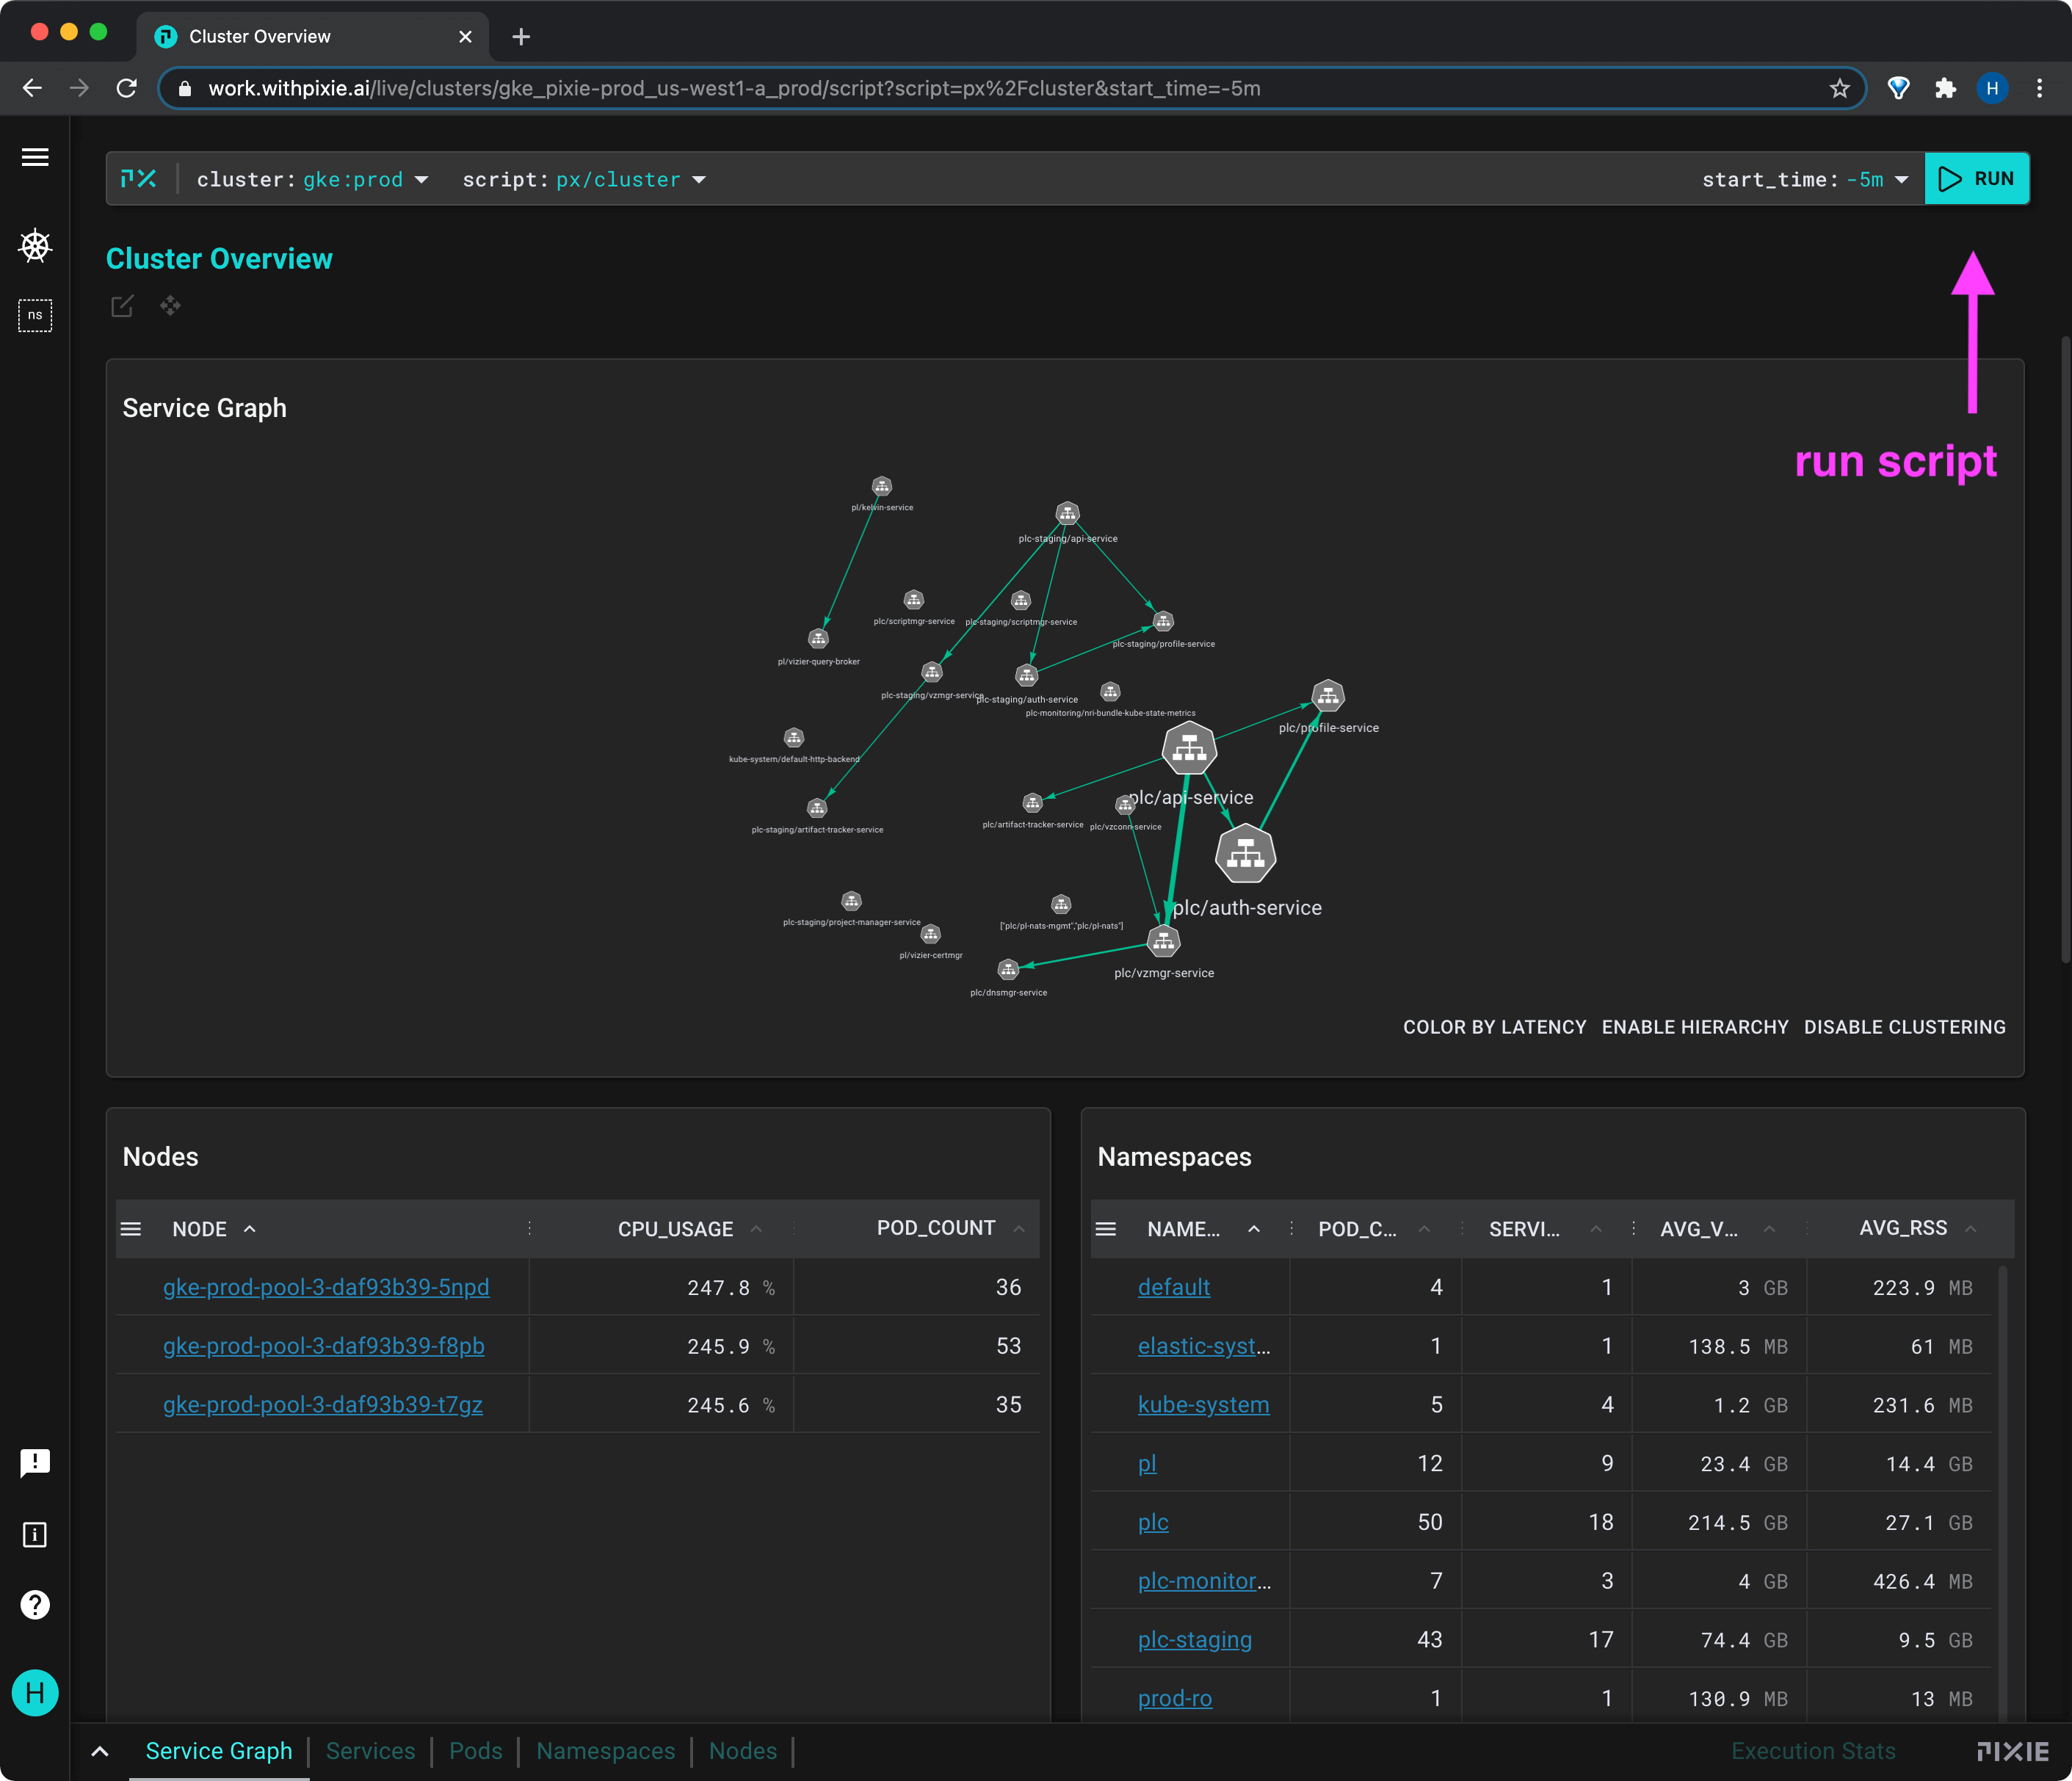Open the hamburger menu in sidebar

(35, 157)
